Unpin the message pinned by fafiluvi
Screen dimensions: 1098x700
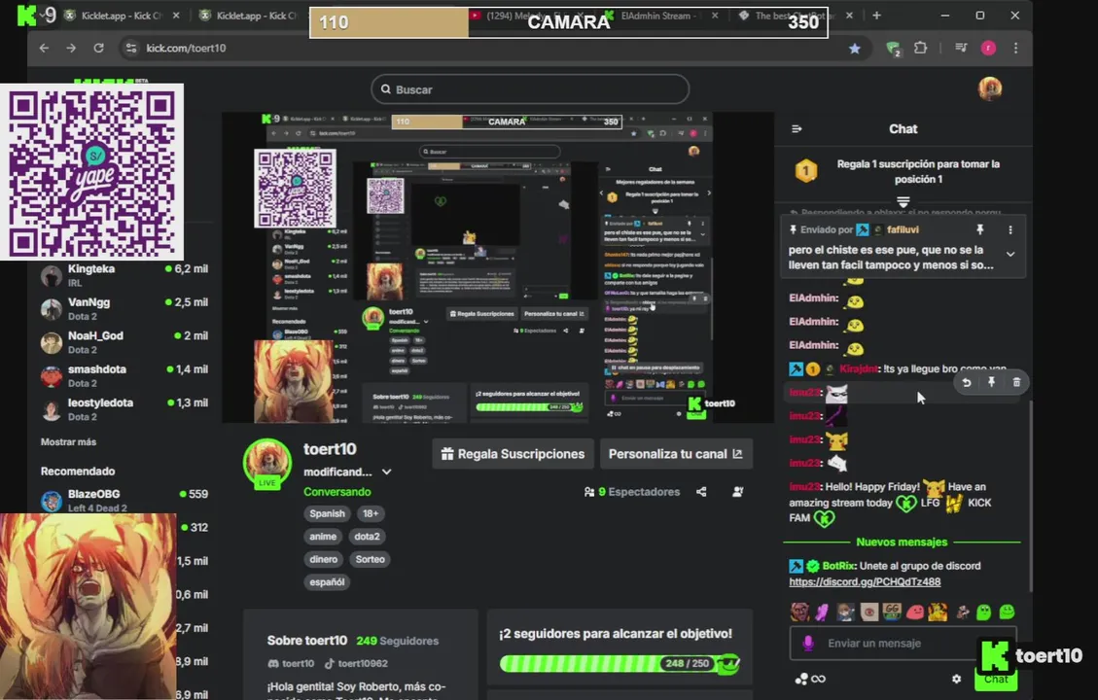pos(979,229)
